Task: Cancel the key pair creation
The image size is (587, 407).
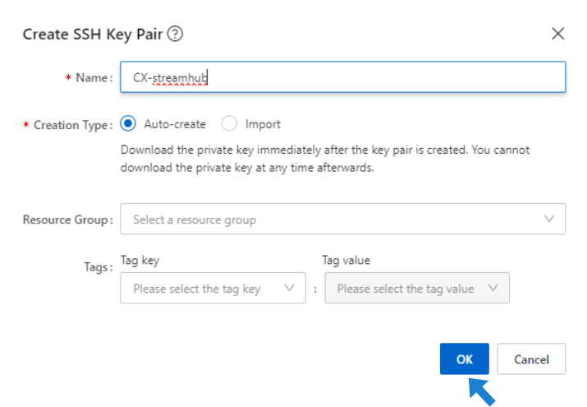Action: click(x=531, y=359)
